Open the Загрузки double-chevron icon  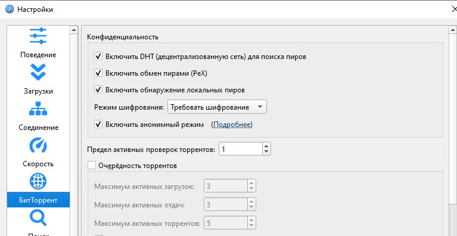(x=38, y=72)
